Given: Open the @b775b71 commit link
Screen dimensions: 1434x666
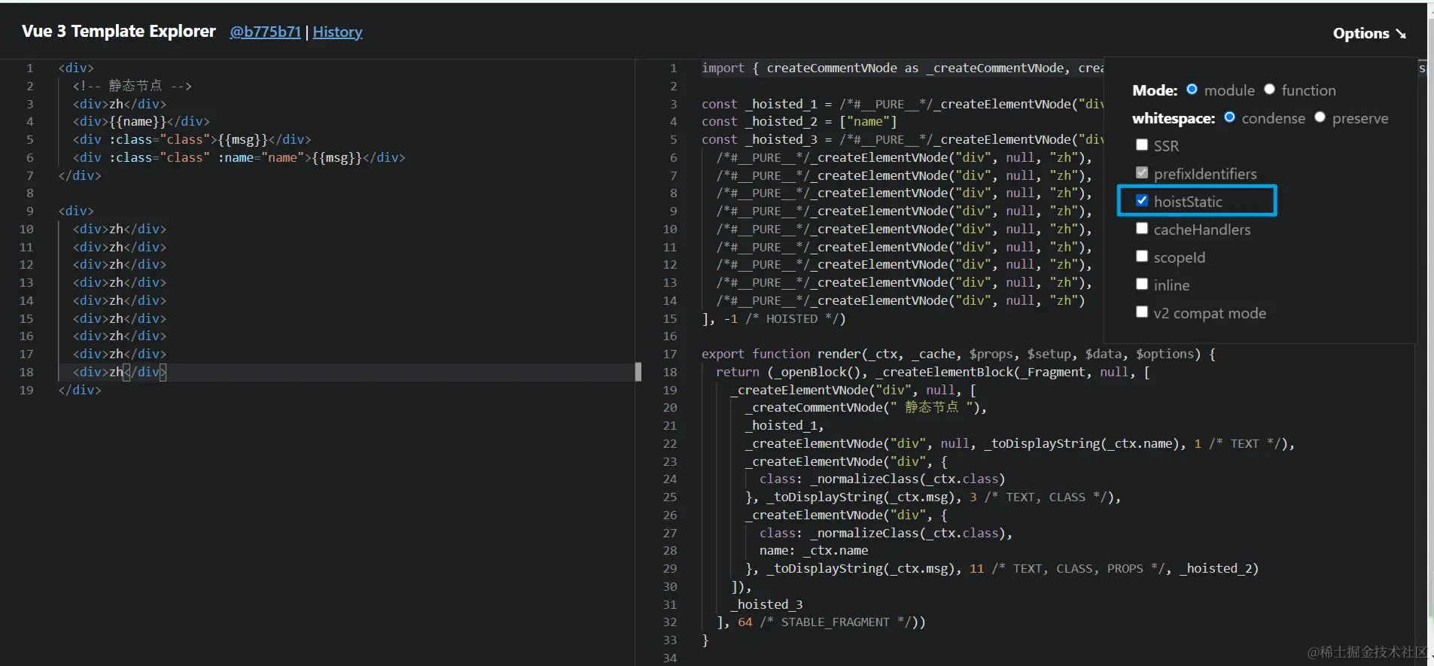Looking at the screenshot, I should 265,32.
